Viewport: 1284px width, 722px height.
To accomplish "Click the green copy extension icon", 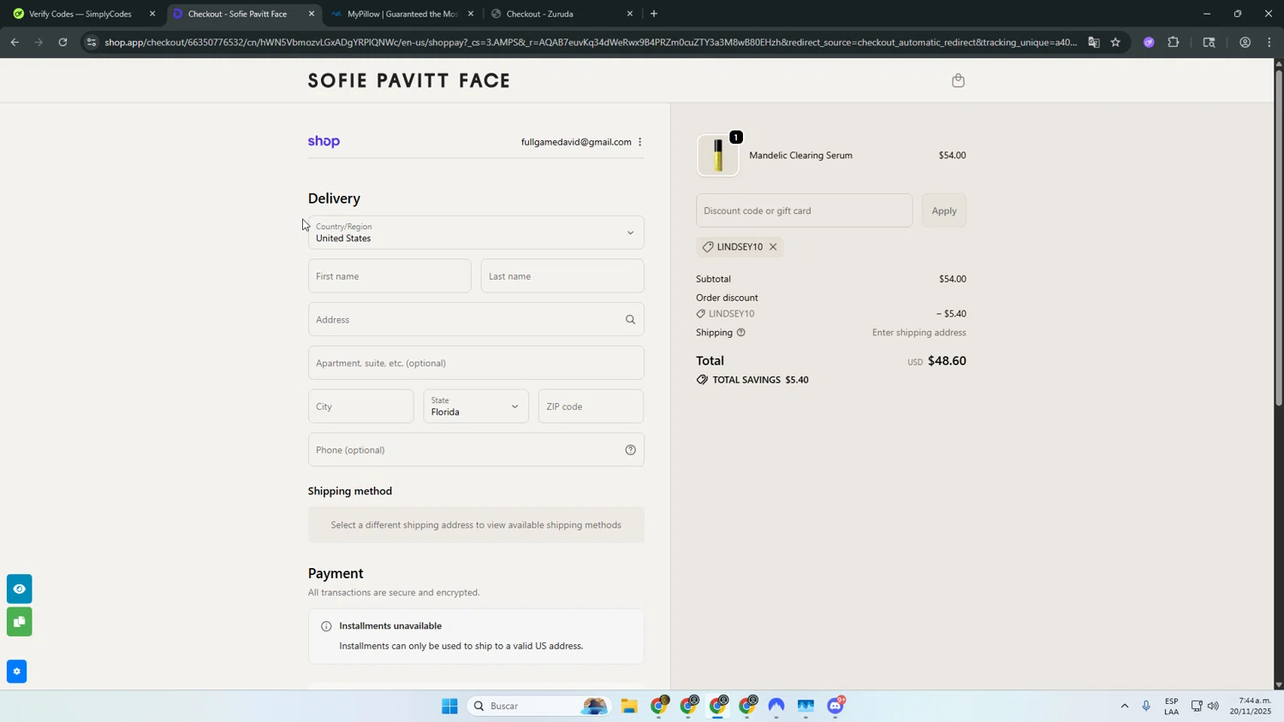I will pos(19,622).
